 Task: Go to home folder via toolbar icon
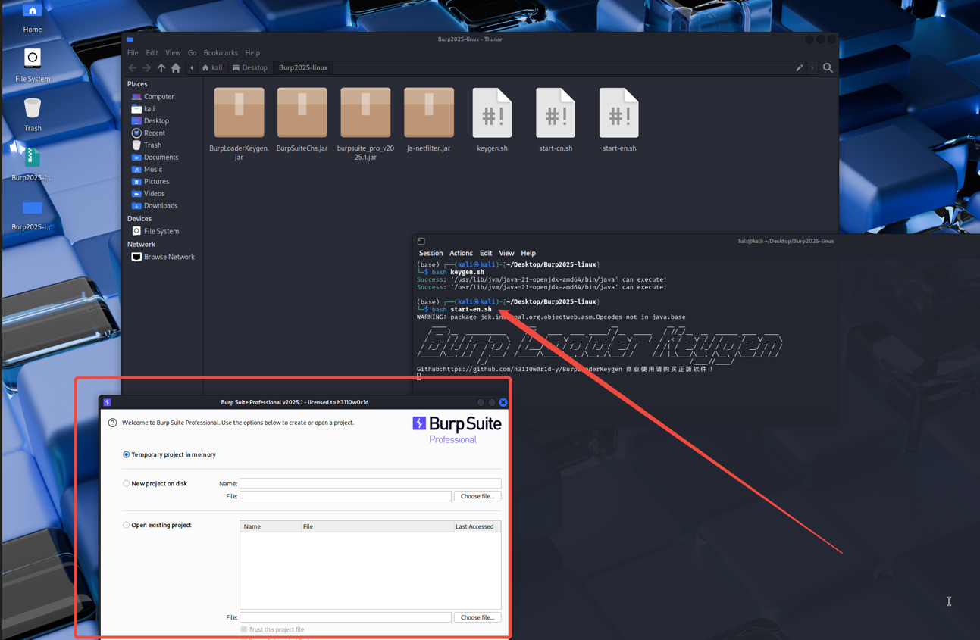(176, 68)
